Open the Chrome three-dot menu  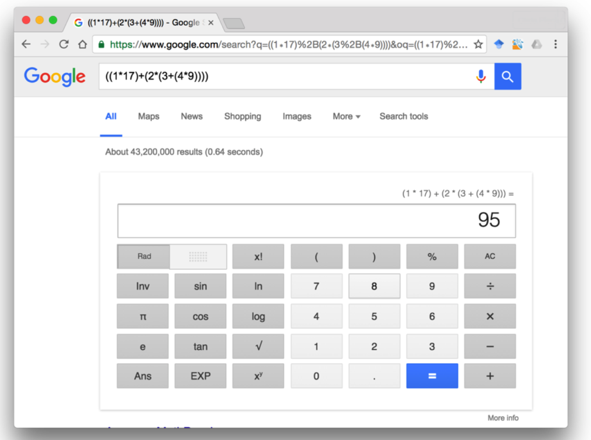click(x=555, y=45)
